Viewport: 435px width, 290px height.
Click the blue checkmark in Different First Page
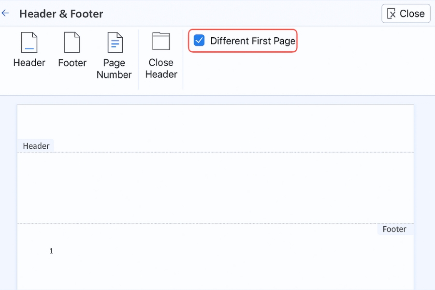tap(199, 41)
